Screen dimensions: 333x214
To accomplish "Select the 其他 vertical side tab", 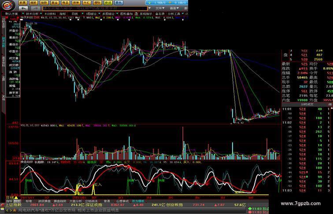I will (x=3, y=98).
